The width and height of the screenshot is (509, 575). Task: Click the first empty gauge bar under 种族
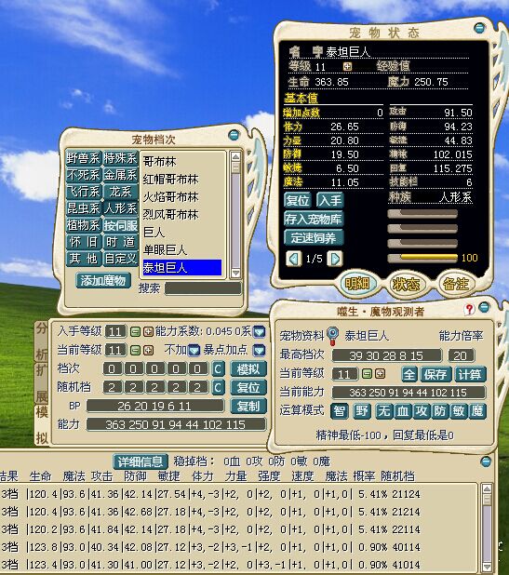(x=422, y=214)
